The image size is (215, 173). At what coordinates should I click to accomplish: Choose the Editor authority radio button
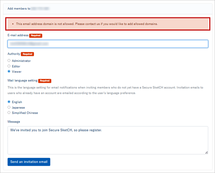point(9,66)
